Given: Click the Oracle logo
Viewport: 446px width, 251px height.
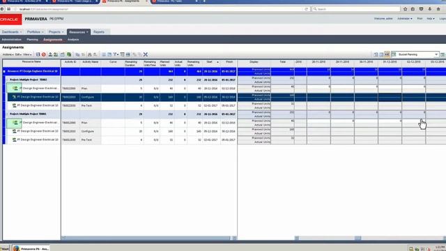Looking at the screenshot, I should [10, 20].
